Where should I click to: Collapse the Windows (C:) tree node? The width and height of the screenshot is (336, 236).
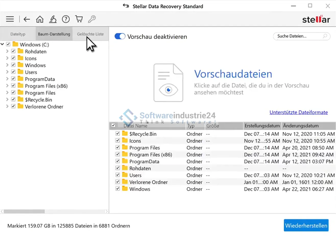[x=2, y=44]
